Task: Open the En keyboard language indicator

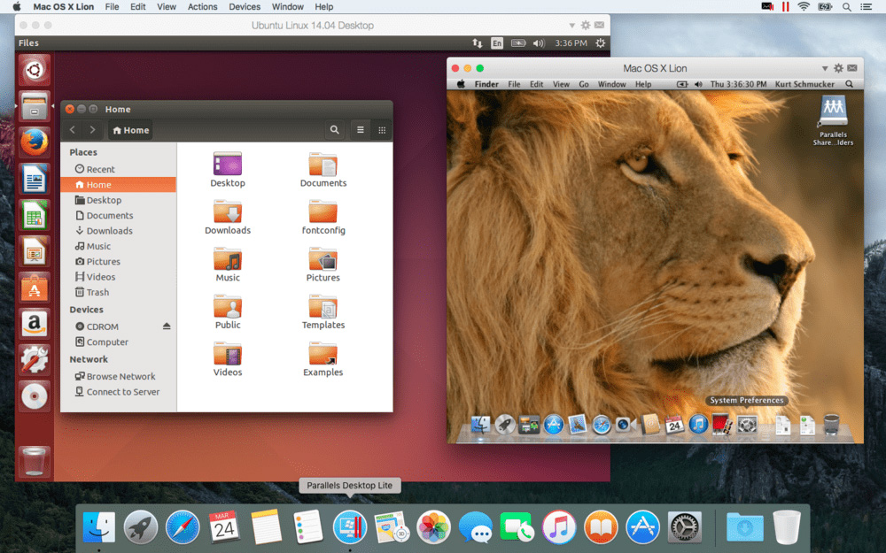Action: (497, 42)
